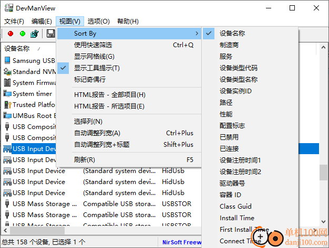Sort by 配置标志
This screenshot has width=329, height=248.
click(x=251, y=126)
